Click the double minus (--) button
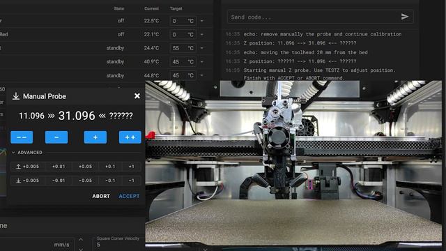Image resolution: width=446 pixels, height=251 pixels. [22, 137]
